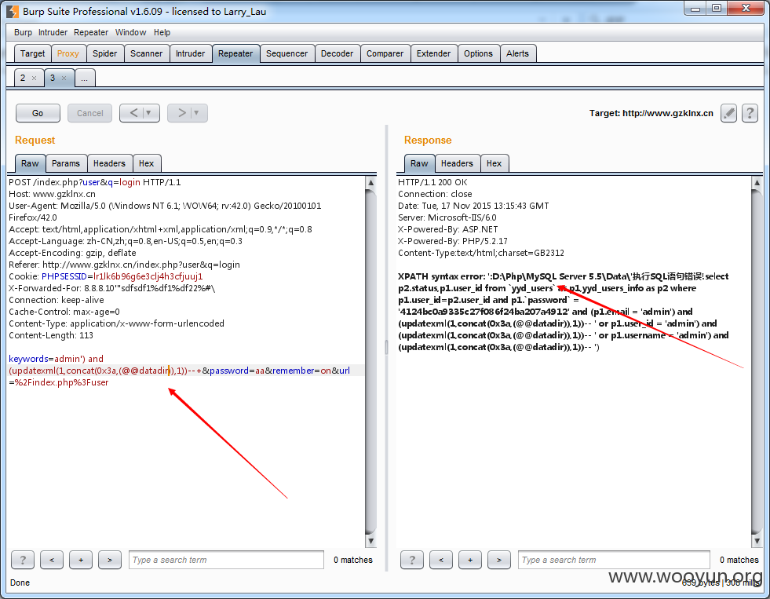The height and width of the screenshot is (599, 770).
Task: Open the Repeater menu in the menu bar
Action: click(x=91, y=32)
